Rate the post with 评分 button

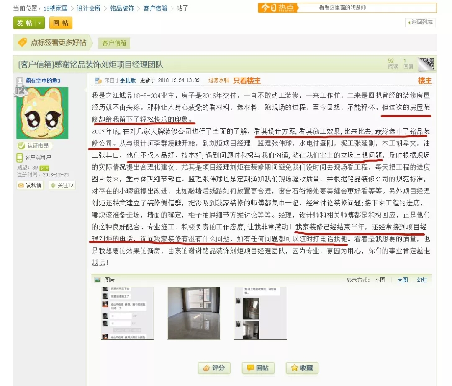(x=214, y=368)
